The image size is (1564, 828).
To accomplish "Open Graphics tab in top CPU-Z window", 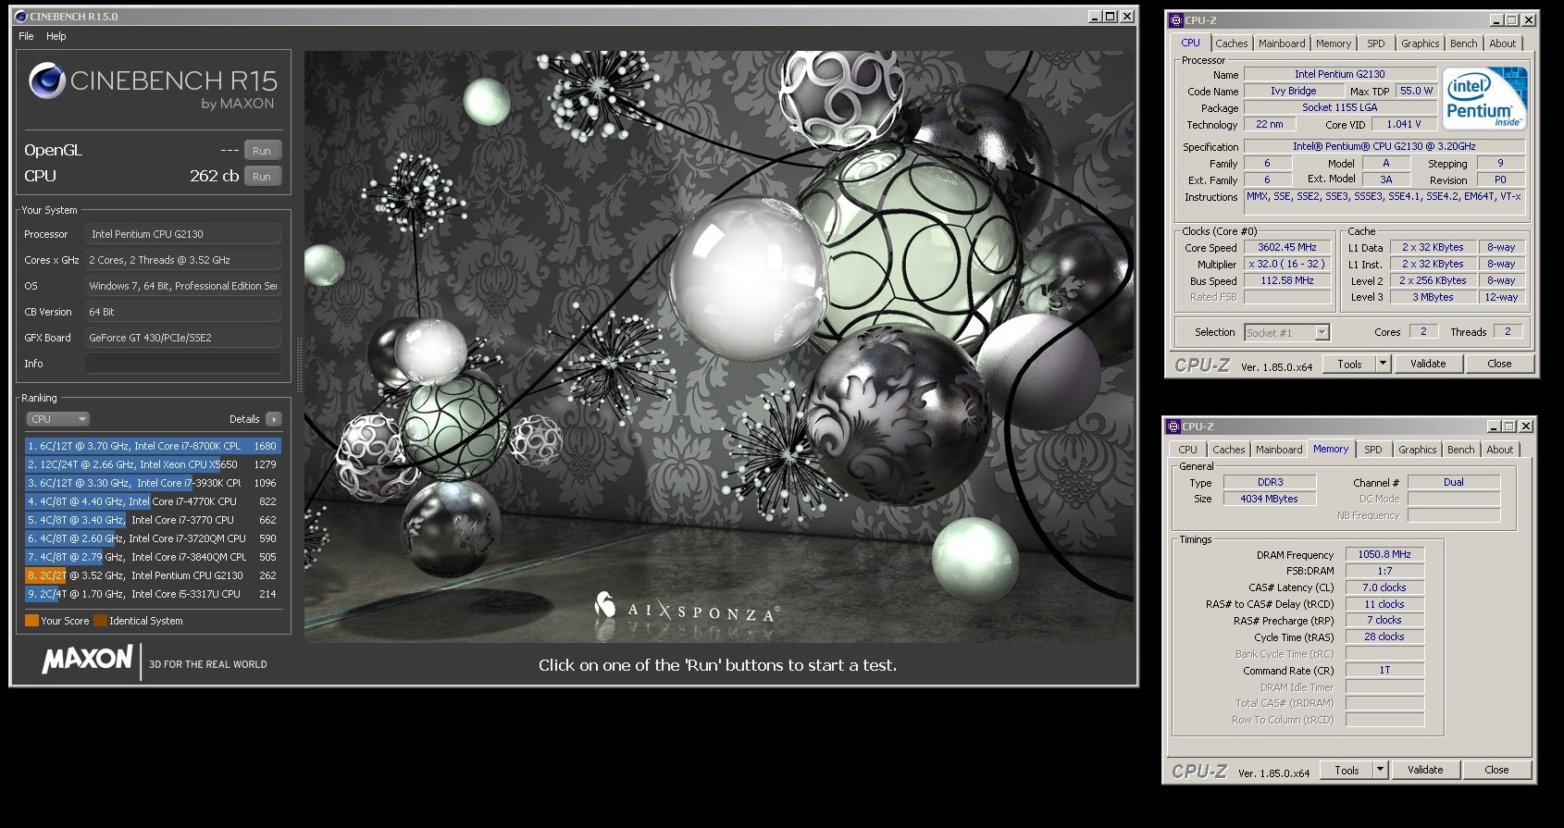I will pyautogui.click(x=1420, y=43).
